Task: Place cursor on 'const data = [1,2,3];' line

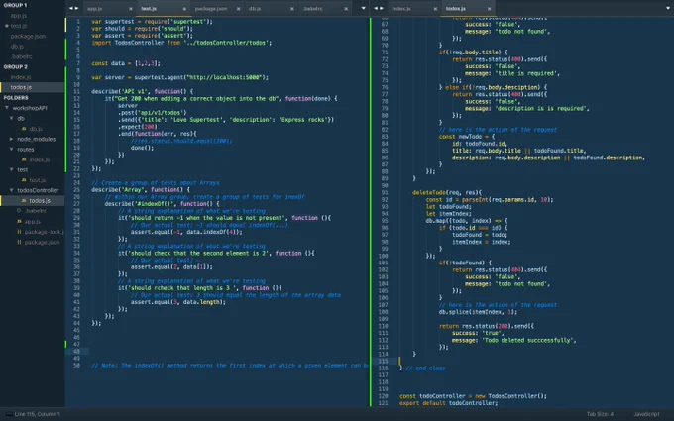Action: (126, 63)
